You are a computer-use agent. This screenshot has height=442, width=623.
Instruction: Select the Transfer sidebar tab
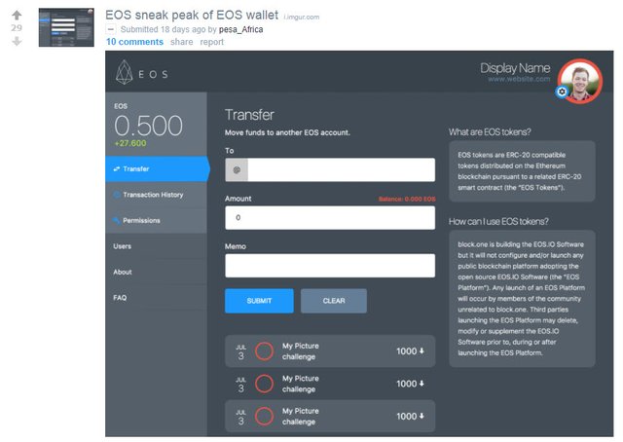157,169
